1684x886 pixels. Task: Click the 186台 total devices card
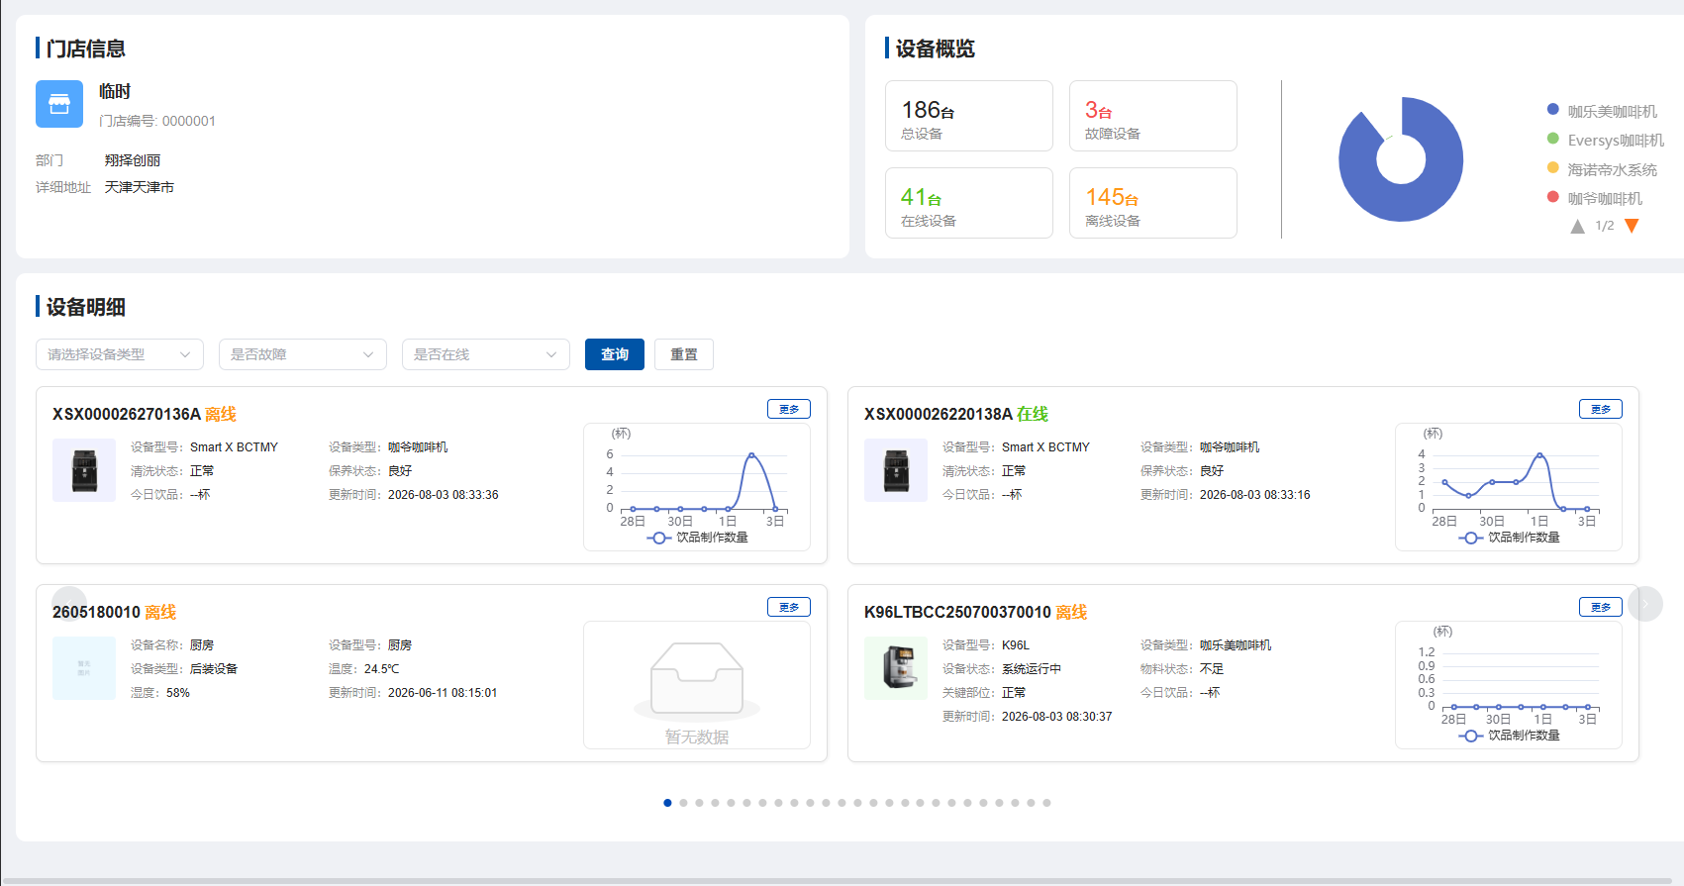point(969,116)
